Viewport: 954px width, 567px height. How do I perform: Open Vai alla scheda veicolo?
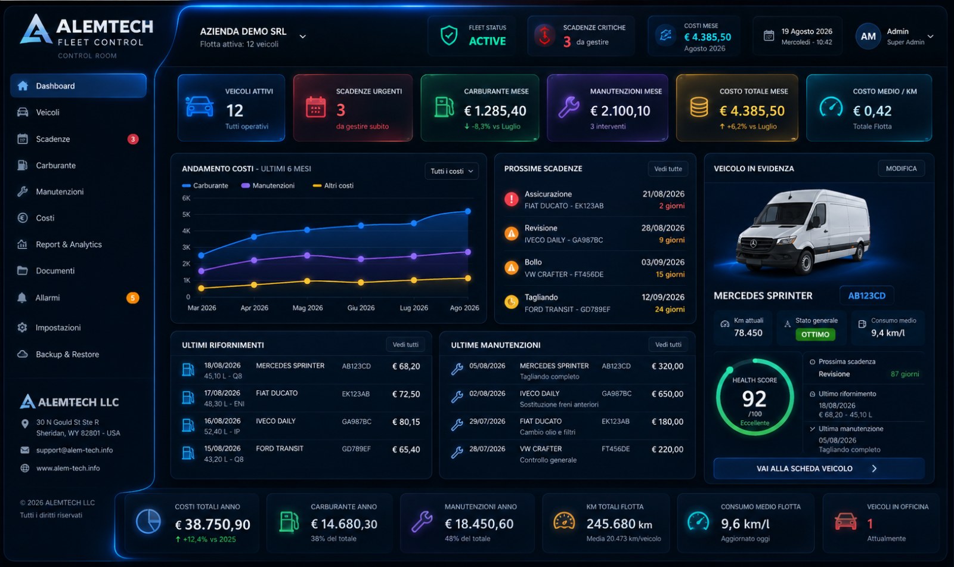[x=819, y=469]
